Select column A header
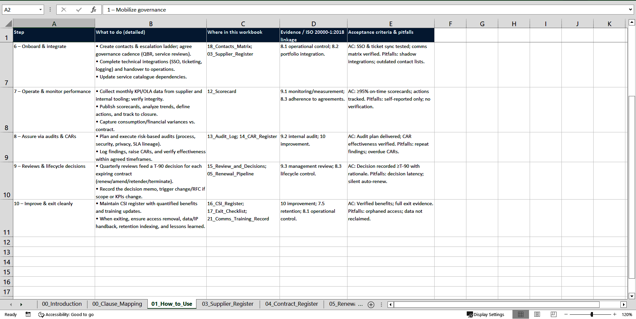The image size is (636, 319). coord(54,23)
